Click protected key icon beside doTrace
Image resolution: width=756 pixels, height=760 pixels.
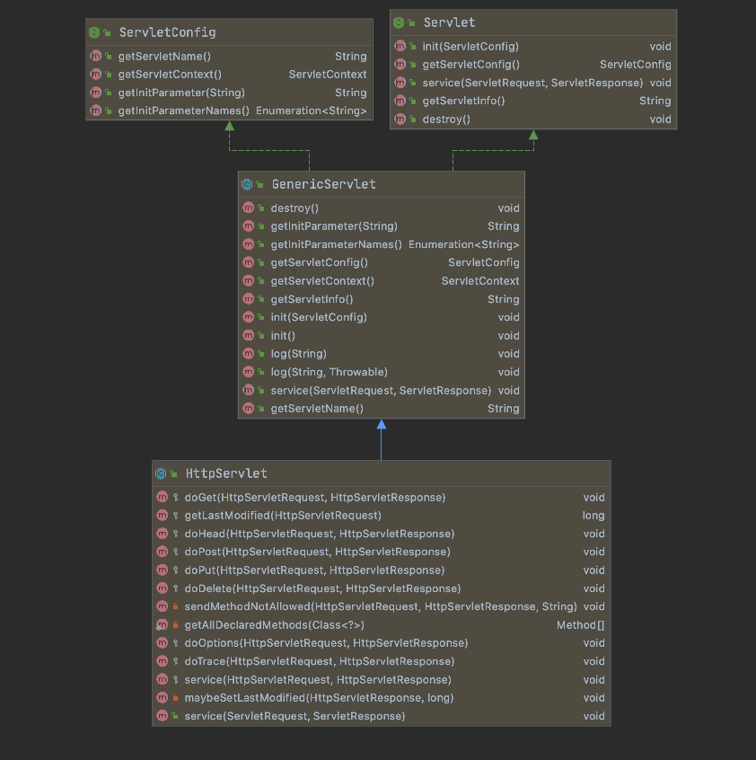[175, 661]
